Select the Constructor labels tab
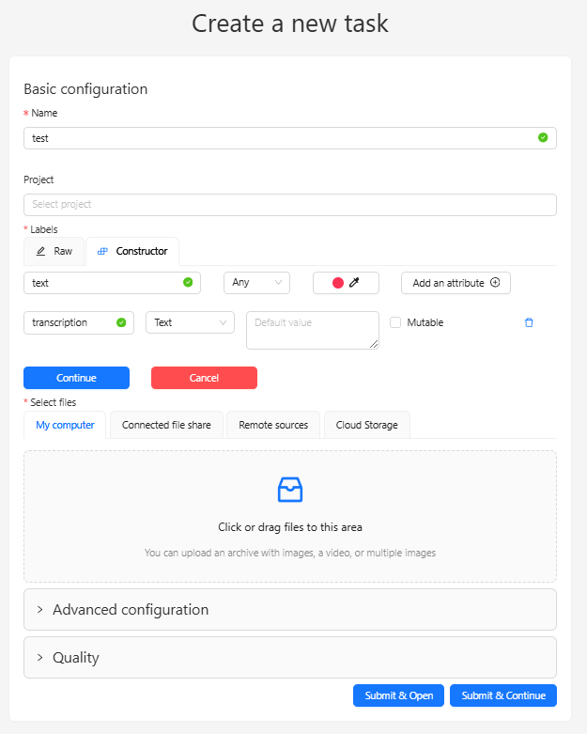 (x=132, y=251)
